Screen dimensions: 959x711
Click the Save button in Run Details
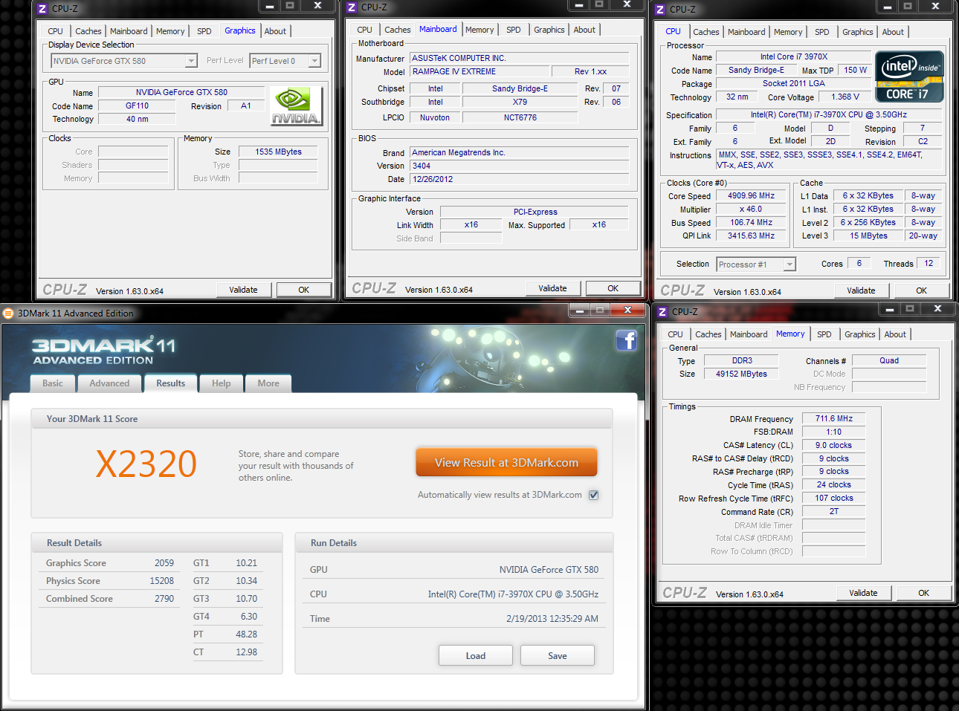pyautogui.click(x=558, y=655)
